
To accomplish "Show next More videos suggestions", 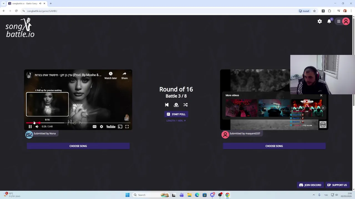I will (323, 108).
